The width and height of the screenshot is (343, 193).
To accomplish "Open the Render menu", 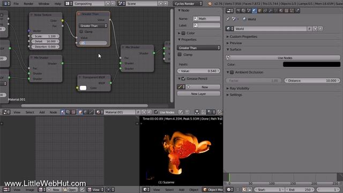I will 28,4.
